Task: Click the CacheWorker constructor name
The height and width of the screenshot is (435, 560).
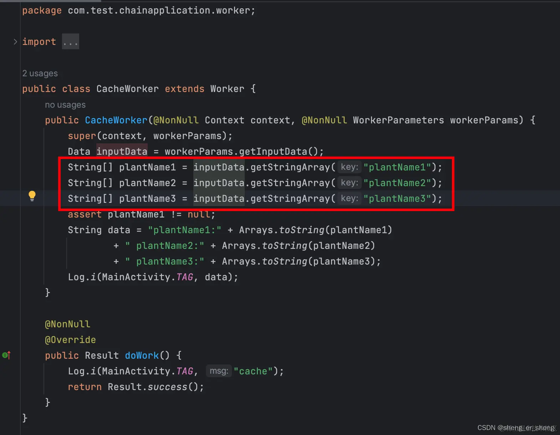Action: 116,120
